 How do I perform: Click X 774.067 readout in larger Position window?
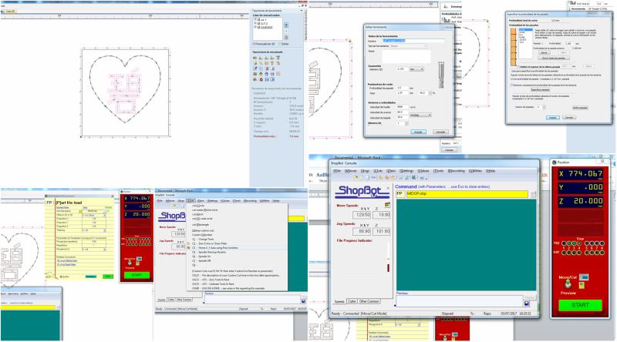click(x=581, y=174)
